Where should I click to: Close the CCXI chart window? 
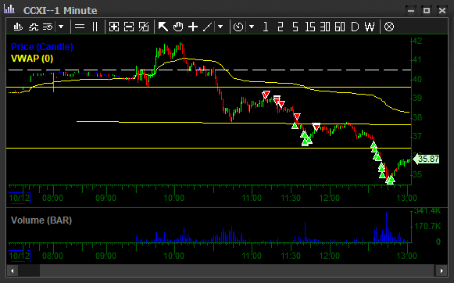click(442, 11)
